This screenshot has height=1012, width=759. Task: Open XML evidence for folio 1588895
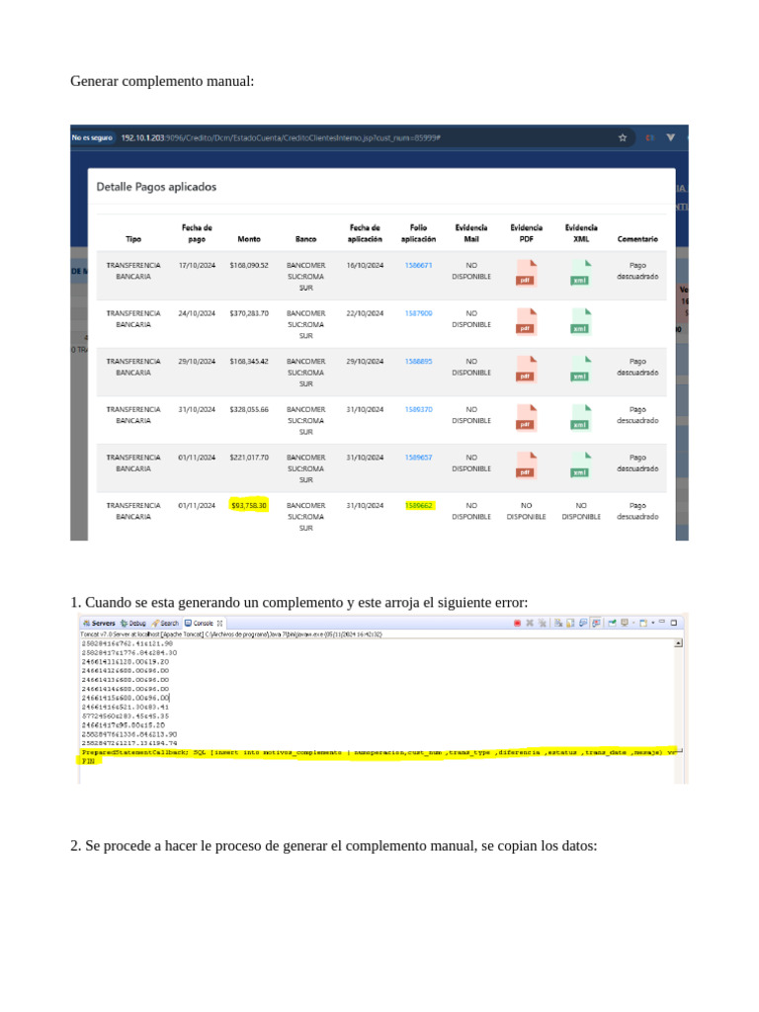pos(580,369)
